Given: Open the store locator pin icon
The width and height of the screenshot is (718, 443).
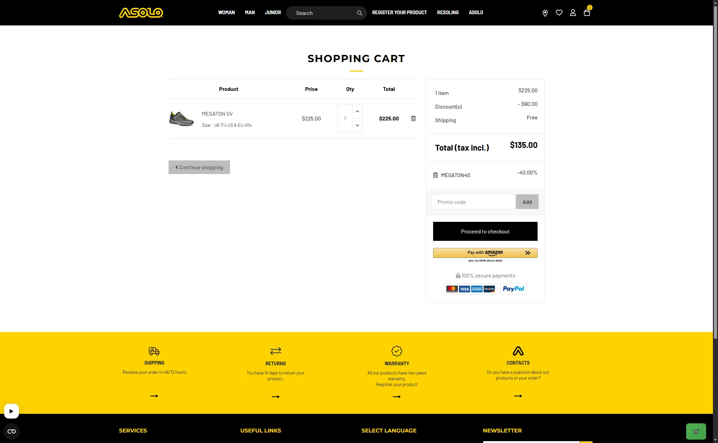Looking at the screenshot, I should [545, 13].
